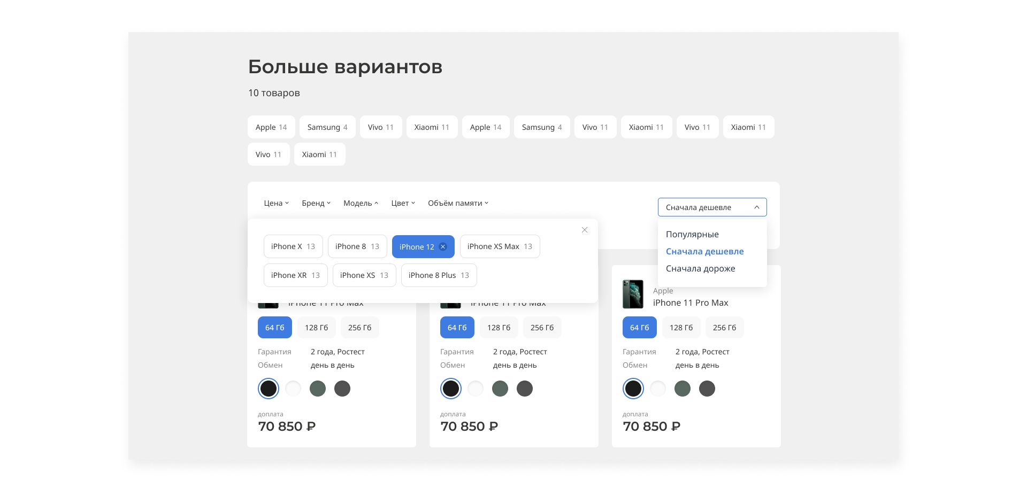The width and height of the screenshot is (1027, 481).
Task: Select 64 Гб in the left product card
Action: 275,328
